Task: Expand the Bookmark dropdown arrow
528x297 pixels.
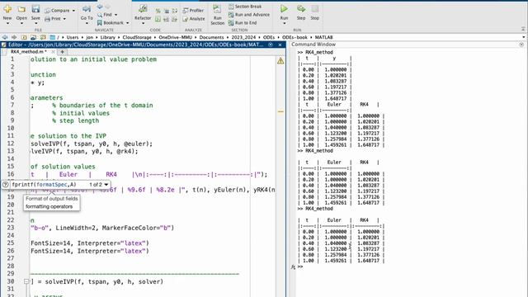Action: point(127,23)
